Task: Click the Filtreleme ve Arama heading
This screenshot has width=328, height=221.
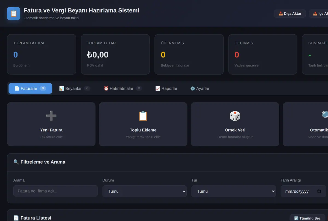Action: click(43, 162)
